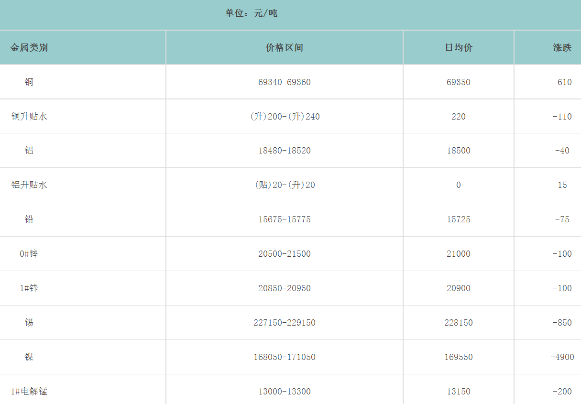Select the 锡 row label
Image resolution: width=581 pixels, height=404 pixels.
pyautogui.click(x=29, y=323)
